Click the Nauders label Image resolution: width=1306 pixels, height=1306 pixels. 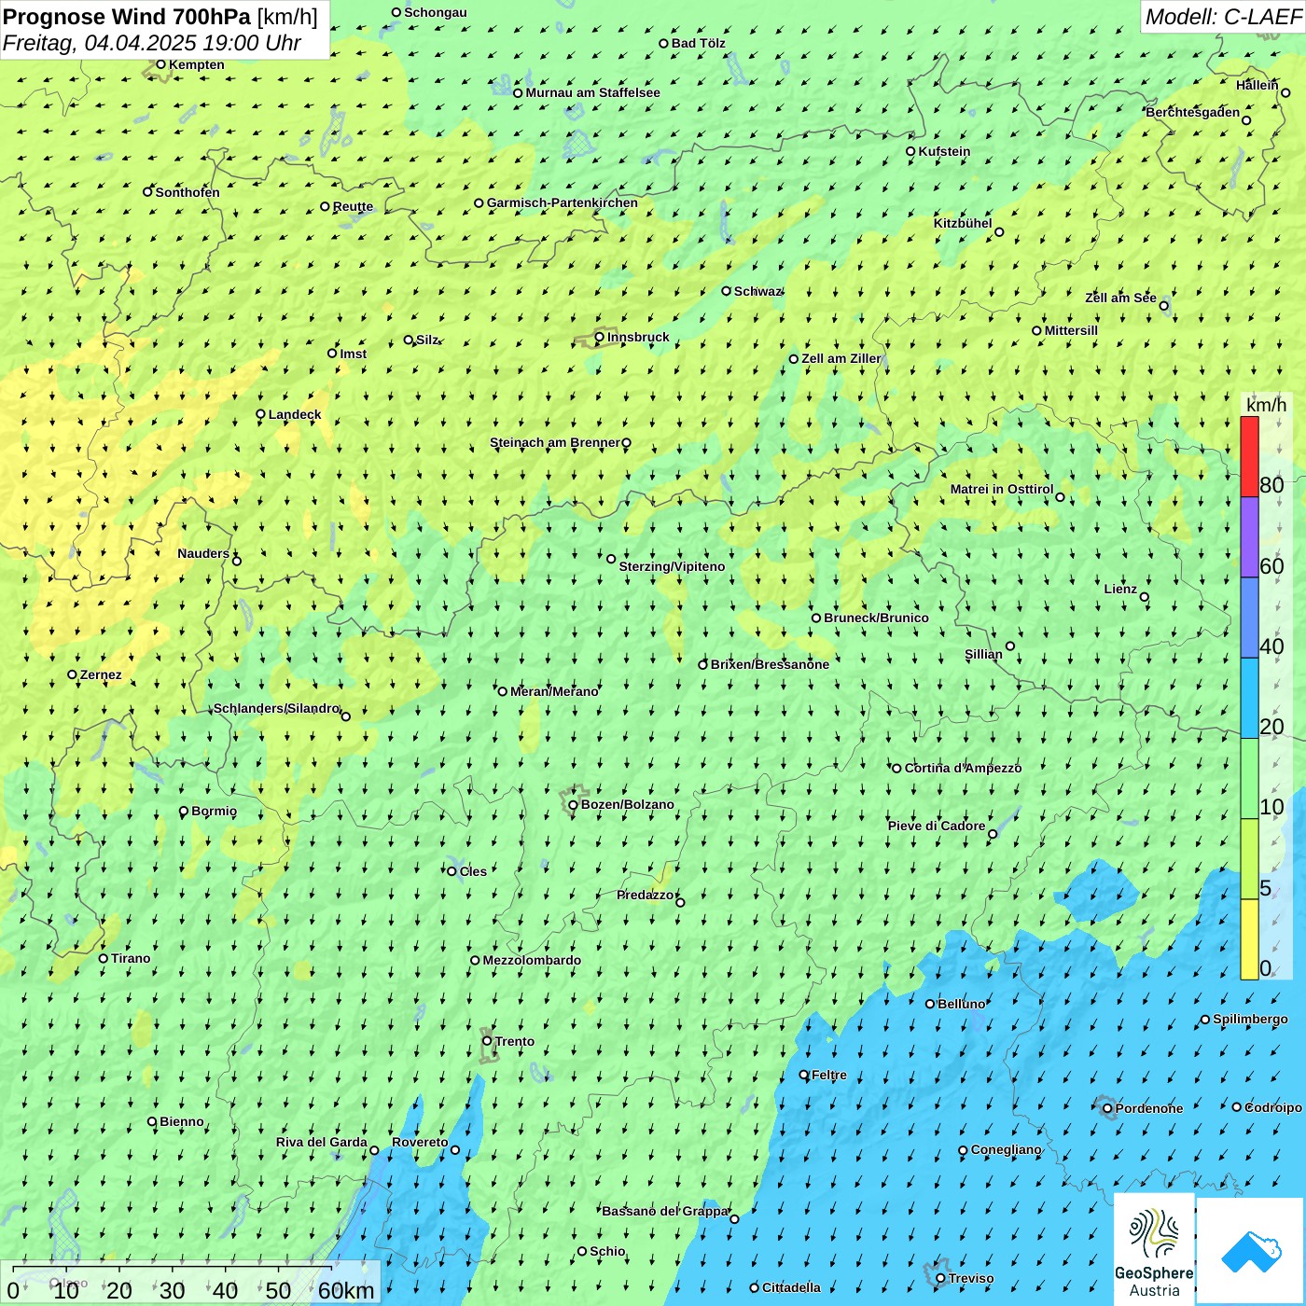tap(203, 553)
